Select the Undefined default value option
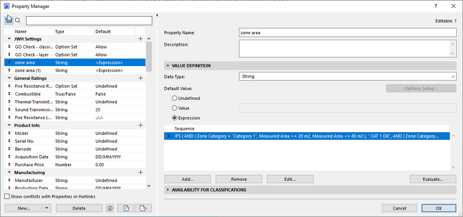 [174, 98]
